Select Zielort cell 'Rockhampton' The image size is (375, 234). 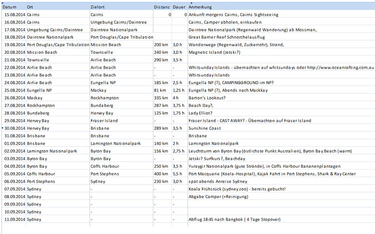105,98
